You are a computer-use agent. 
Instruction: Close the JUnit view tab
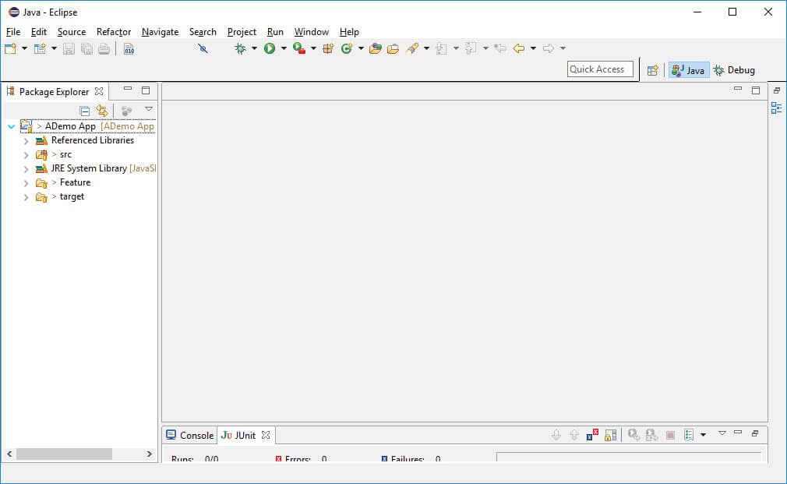266,435
